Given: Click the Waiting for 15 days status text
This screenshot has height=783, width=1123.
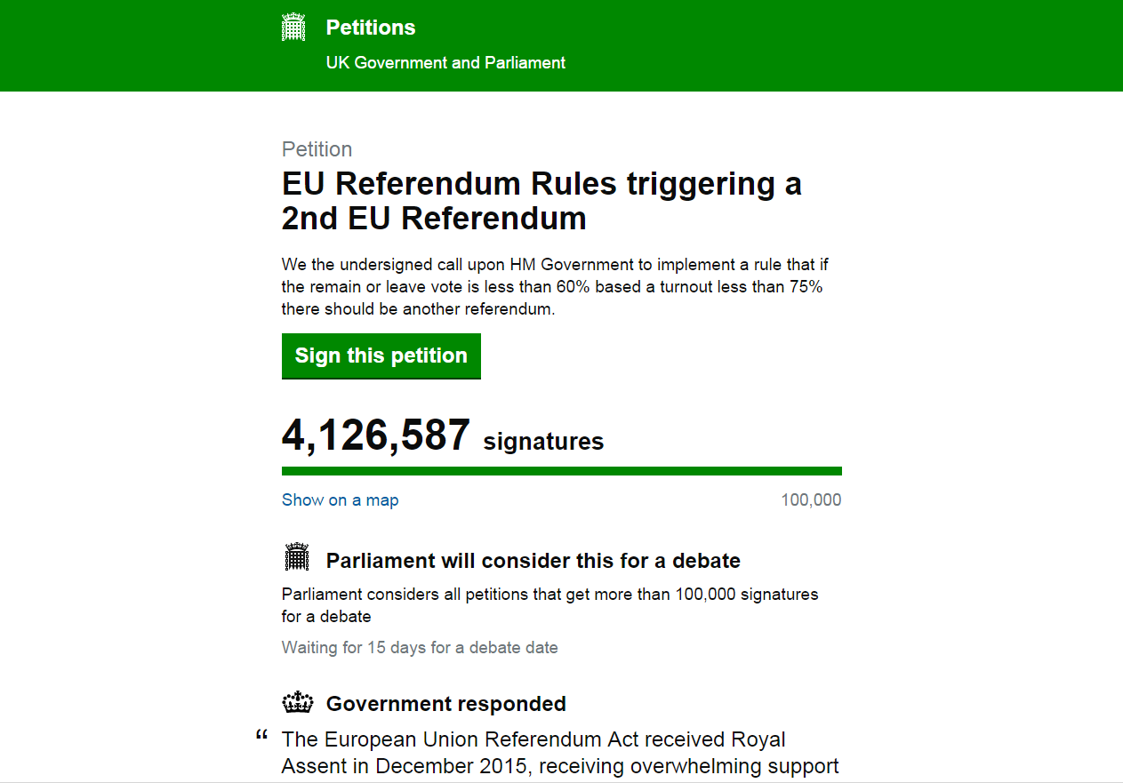Looking at the screenshot, I should coord(420,648).
